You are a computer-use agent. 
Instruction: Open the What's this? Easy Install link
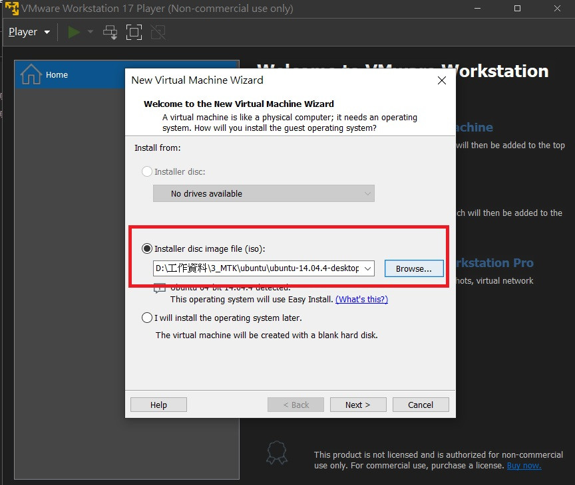pyautogui.click(x=361, y=300)
